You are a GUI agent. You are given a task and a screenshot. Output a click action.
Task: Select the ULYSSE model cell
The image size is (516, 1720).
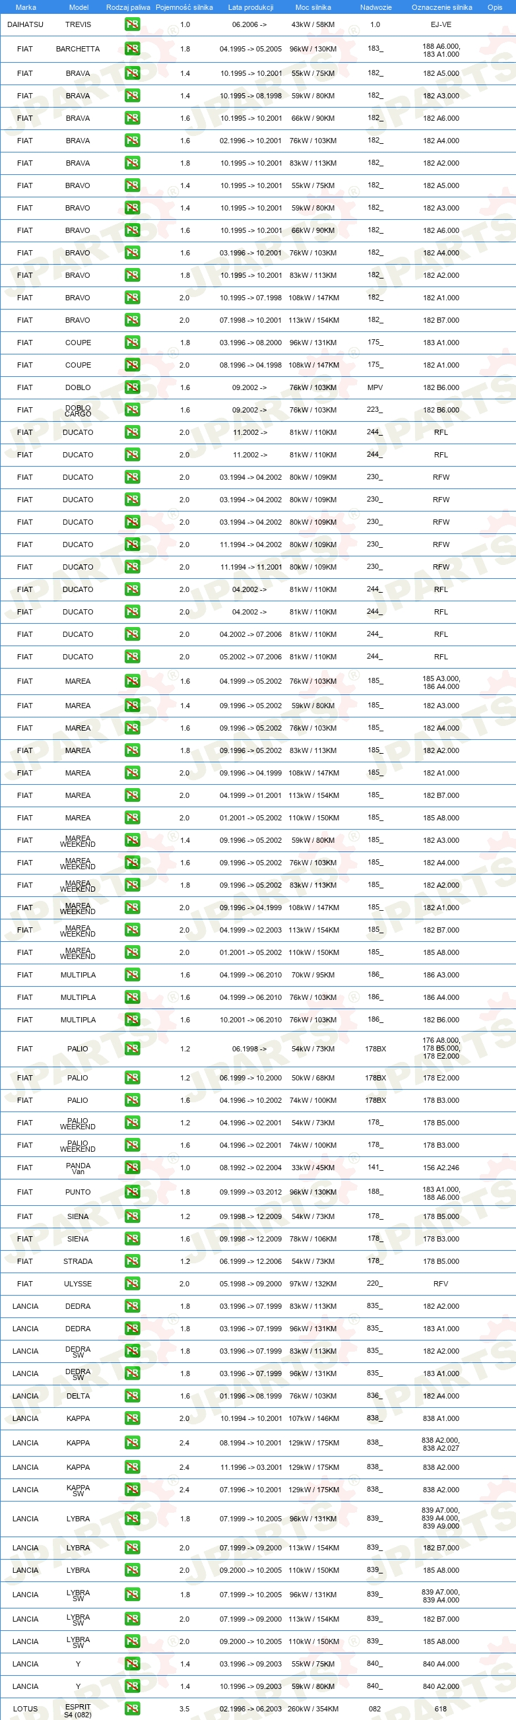78,1284
